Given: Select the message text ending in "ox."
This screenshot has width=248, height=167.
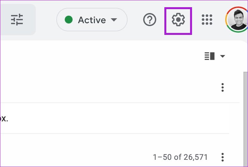Looking at the screenshot, I should [4, 118].
